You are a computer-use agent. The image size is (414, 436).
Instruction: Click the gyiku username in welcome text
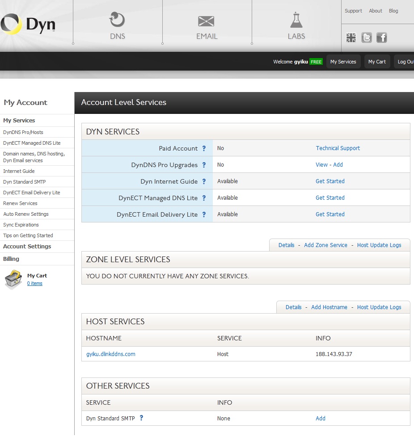[301, 62]
